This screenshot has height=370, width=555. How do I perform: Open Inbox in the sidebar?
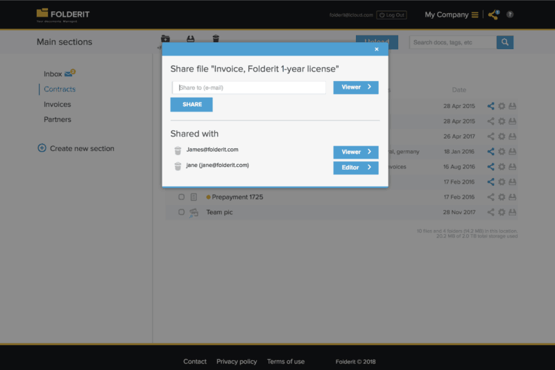[x=53, y=74]
